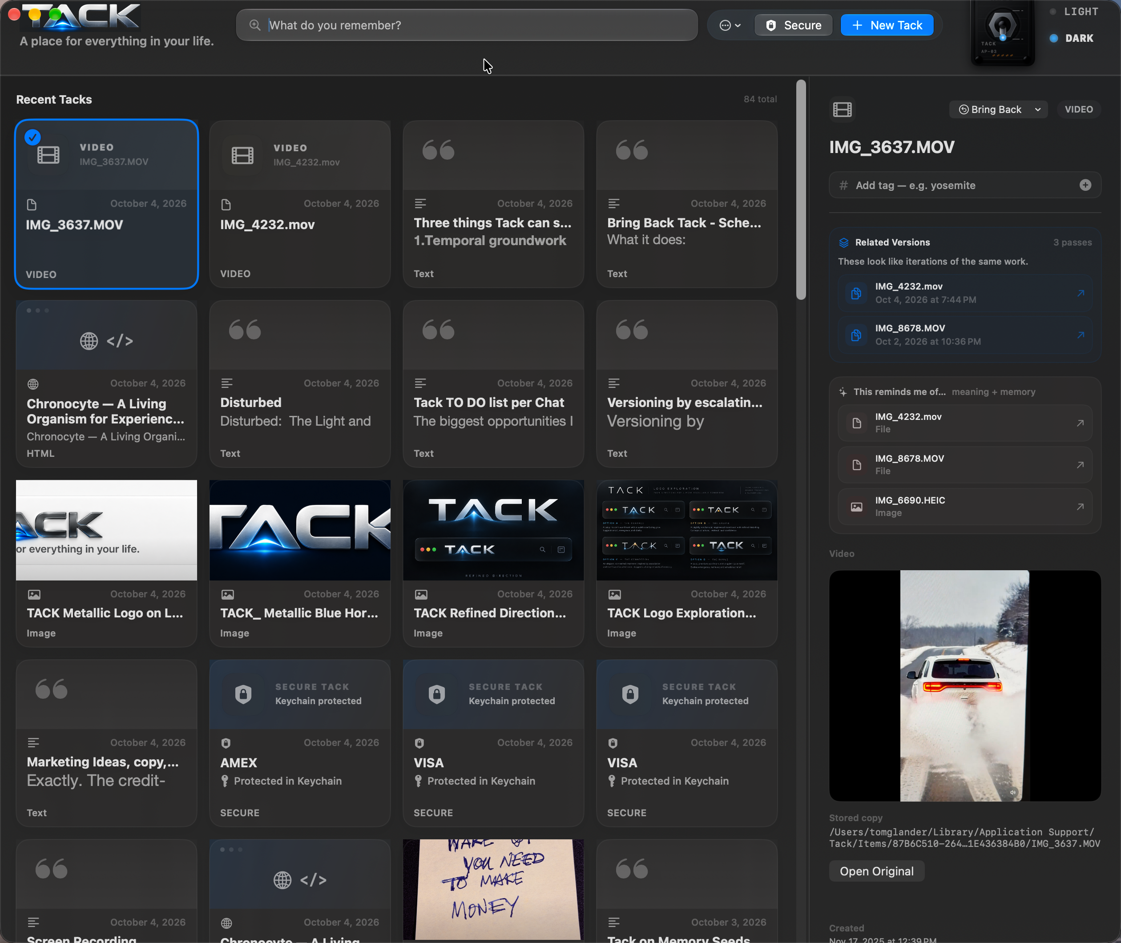
Task: Click quote icon on Marketing Ideas card
Action: (51, 689)
